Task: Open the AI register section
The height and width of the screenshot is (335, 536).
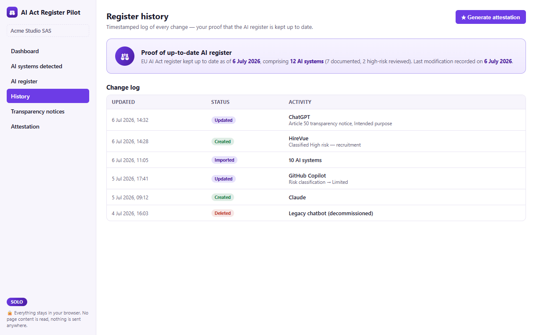Action: [x=48, y=81]
